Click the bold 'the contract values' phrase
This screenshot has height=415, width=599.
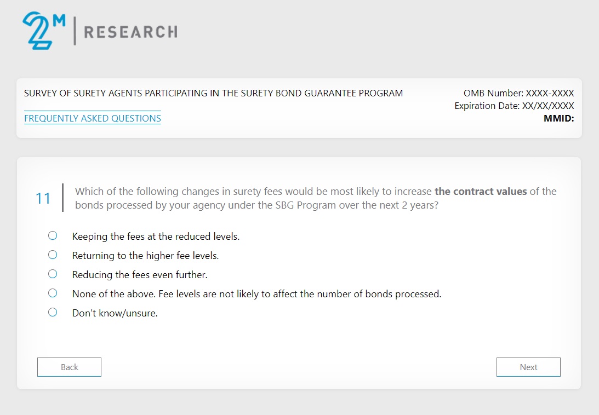(x=481, y=192)
